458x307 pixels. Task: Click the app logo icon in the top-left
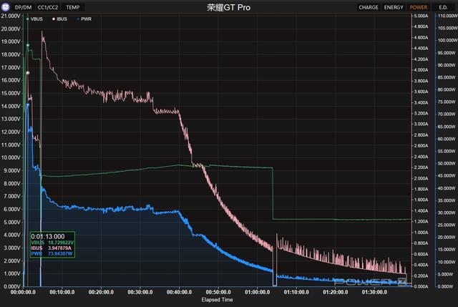(6, 7)
